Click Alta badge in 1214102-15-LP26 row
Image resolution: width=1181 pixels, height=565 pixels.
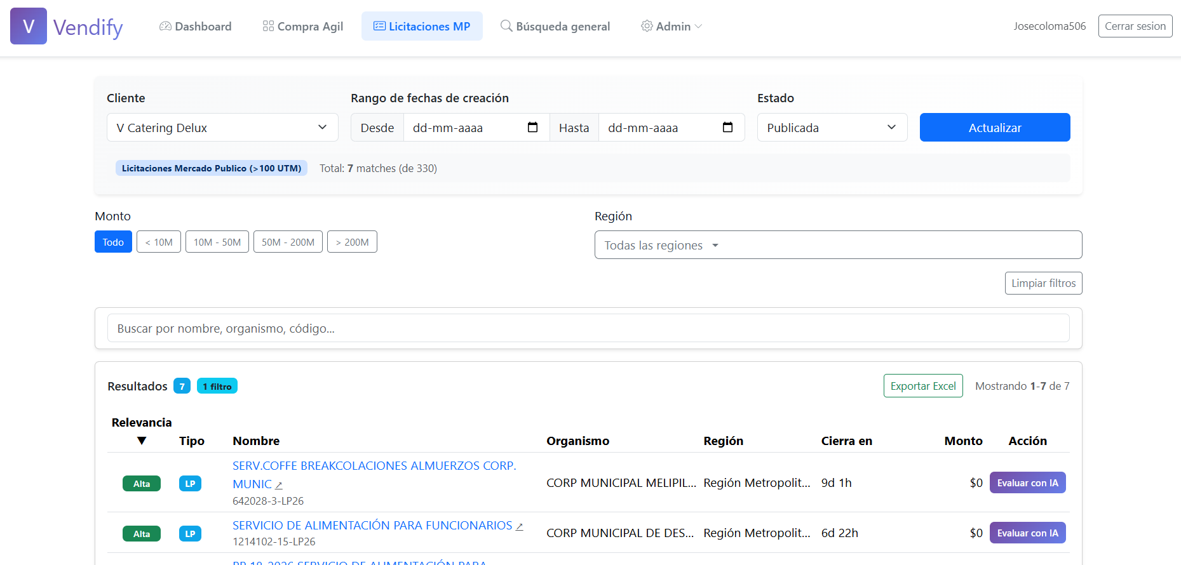pos(142,534)
